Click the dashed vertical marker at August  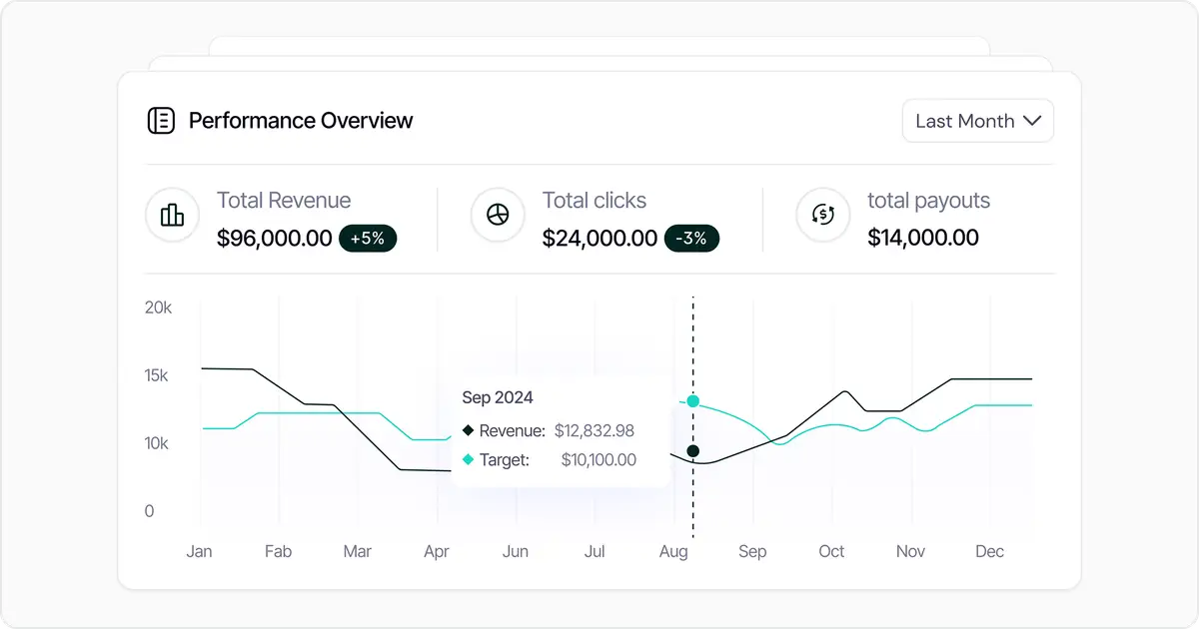[693, 329]
